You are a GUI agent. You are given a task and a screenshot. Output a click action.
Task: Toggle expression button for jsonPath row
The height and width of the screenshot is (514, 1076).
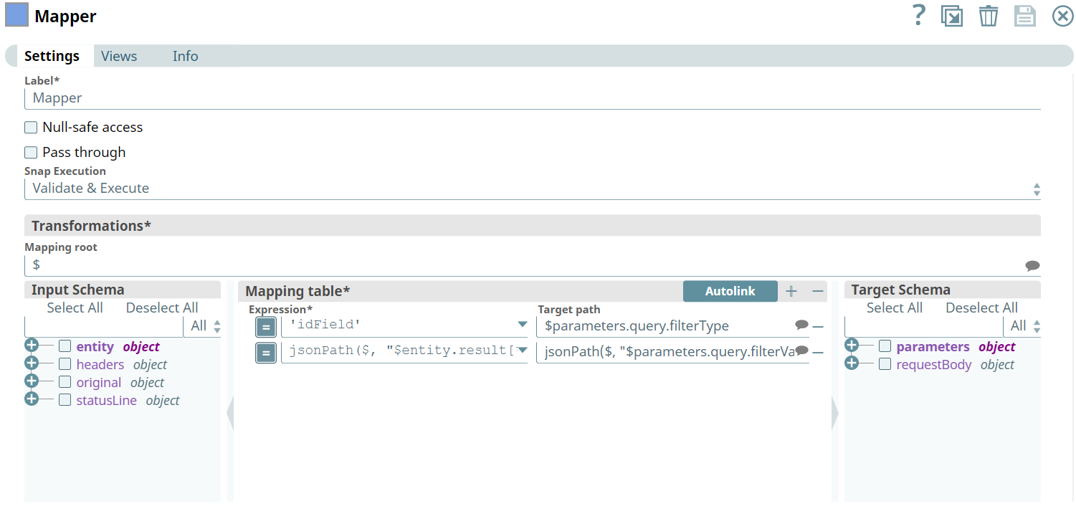point(266,353)
